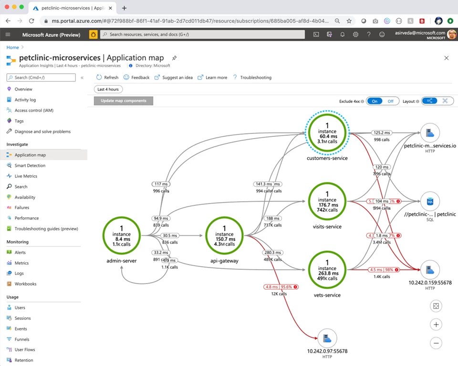
Task: Switch layout to the alternate map view
Action: (446, 101)
